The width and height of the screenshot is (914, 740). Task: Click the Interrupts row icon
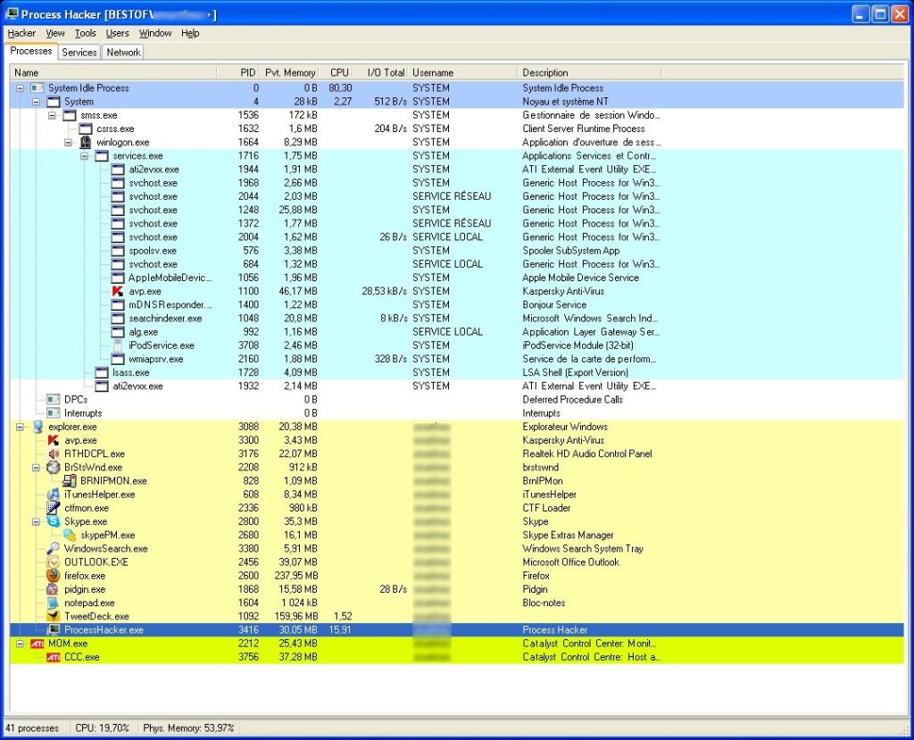[54, 413]
